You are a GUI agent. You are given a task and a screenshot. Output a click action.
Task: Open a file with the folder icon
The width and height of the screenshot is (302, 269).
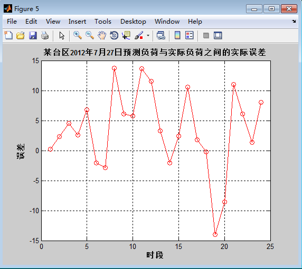point(21,35)
